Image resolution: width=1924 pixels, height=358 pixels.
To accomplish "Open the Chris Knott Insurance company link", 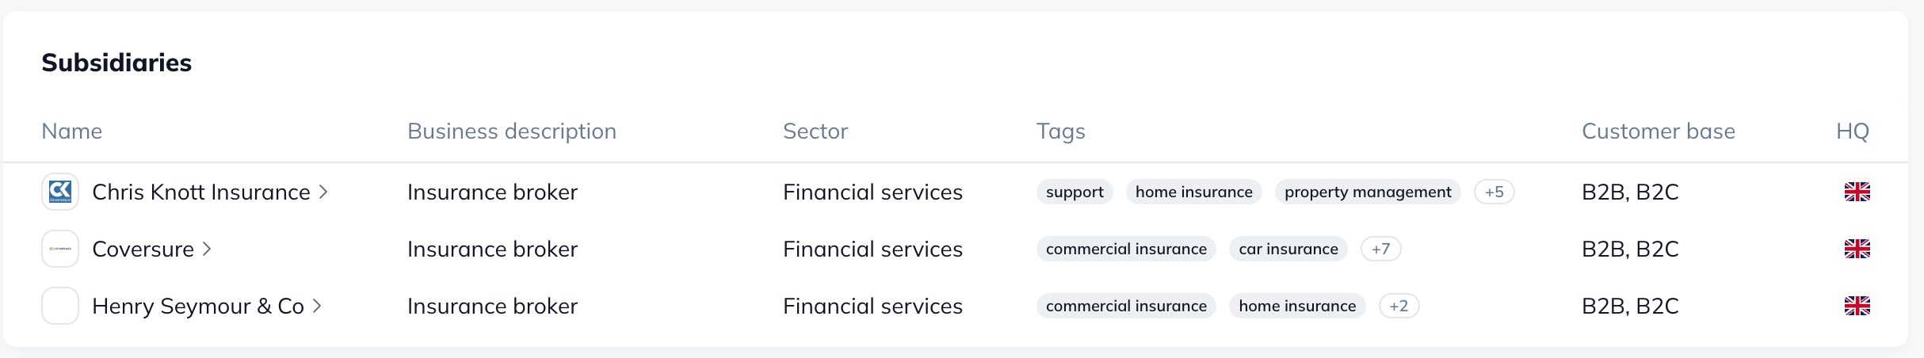I will click(x=201, y=192).
